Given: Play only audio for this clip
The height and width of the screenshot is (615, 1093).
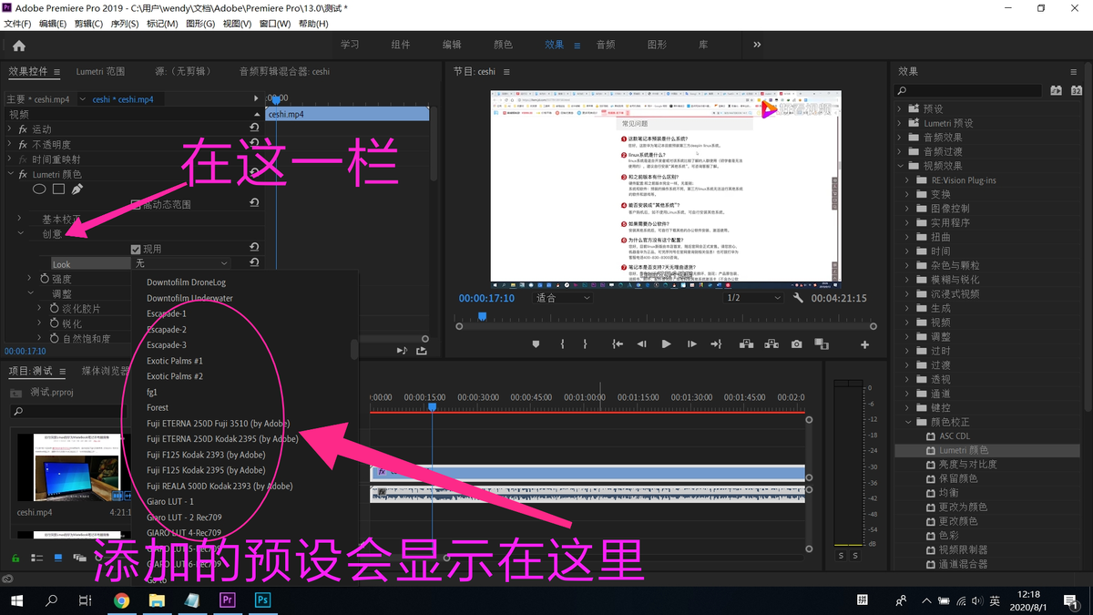Looking at the screenshot, I should click(402, 350).
